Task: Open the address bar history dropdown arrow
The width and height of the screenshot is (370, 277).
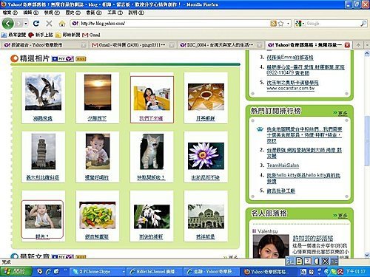Action: click(288, 24)
